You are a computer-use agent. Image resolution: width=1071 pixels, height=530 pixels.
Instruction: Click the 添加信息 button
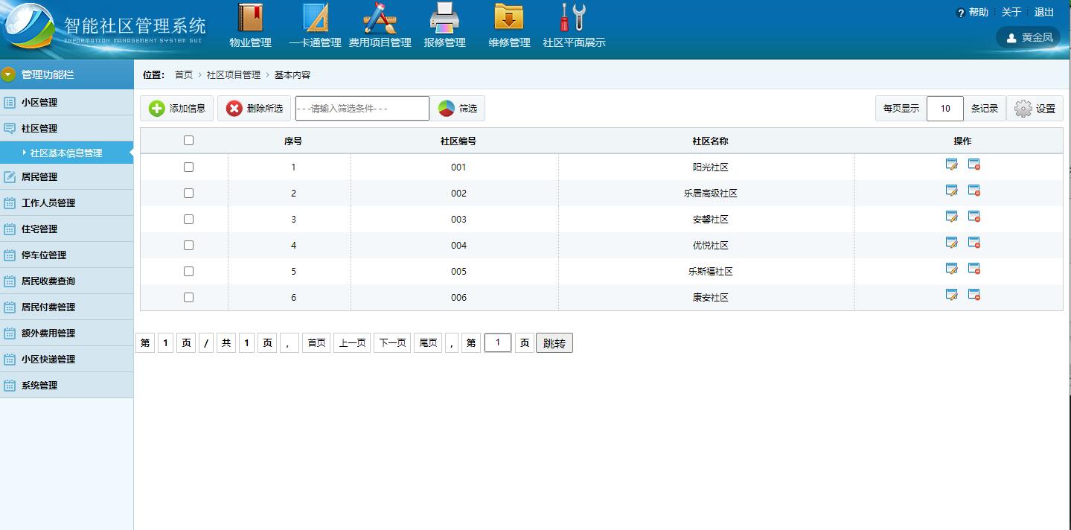(x=177, y=109)
